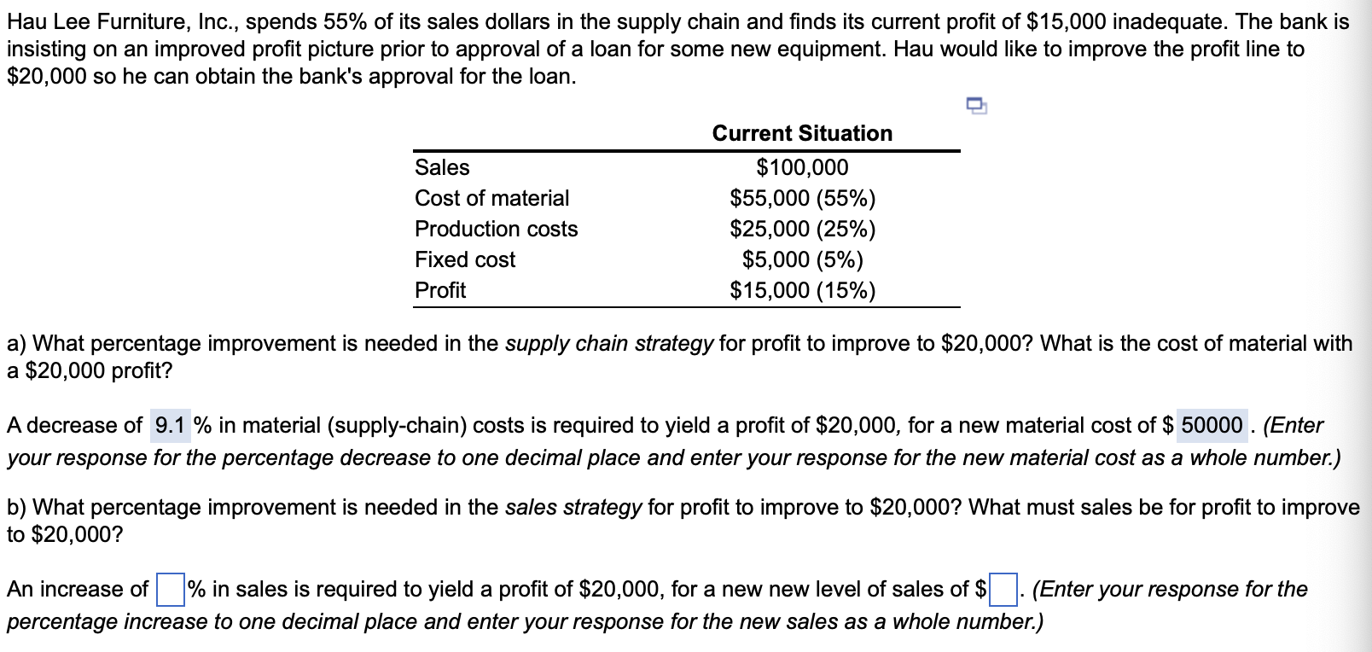Select the $55,000 (55%) material cost value
This screenshot has height=652, width=1372.
coord(802,198)
